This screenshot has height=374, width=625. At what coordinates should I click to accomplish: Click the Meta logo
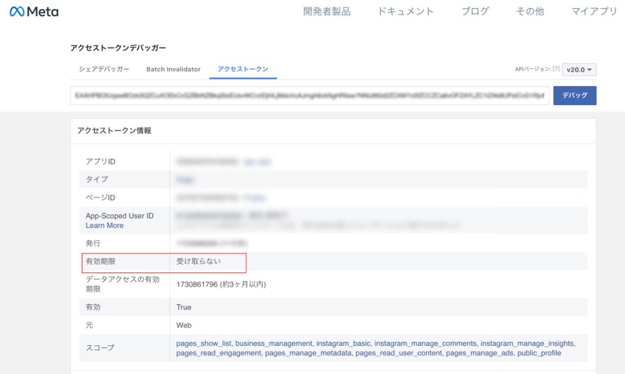[x=34, y=12]
